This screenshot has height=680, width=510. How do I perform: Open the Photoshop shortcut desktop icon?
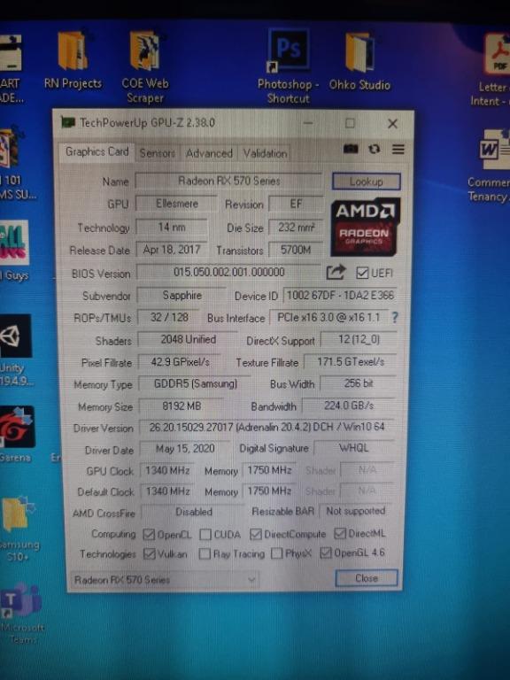tap(288, 67)
